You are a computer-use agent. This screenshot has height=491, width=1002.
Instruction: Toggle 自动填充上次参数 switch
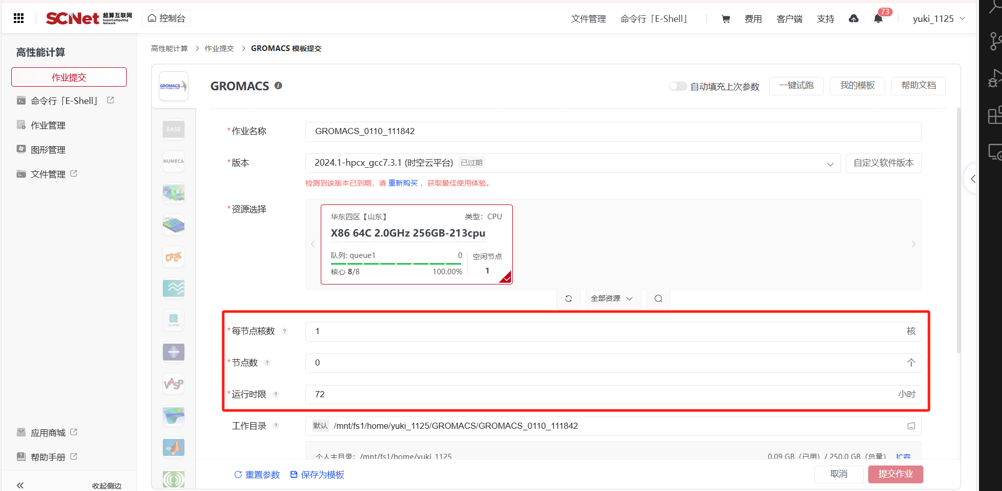[678, 86]
